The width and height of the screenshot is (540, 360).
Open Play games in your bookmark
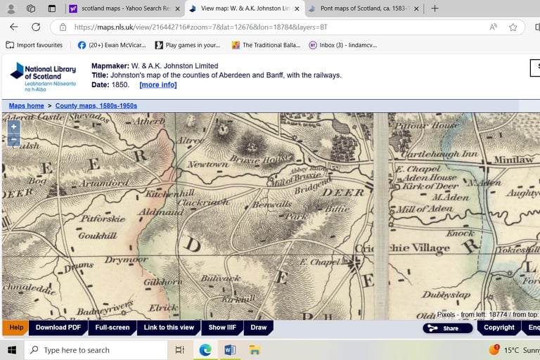[x=188, y=45]
